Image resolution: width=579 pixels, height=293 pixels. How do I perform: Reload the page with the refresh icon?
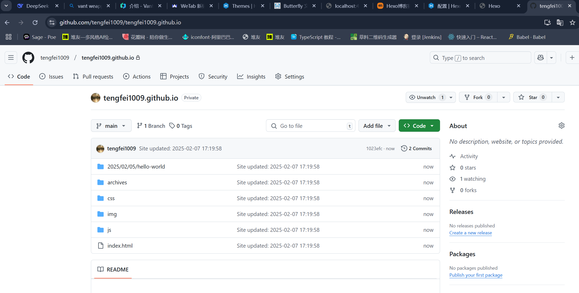tap(35, 23)
